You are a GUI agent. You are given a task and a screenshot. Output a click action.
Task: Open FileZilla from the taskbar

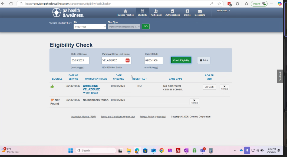point(178,151)
